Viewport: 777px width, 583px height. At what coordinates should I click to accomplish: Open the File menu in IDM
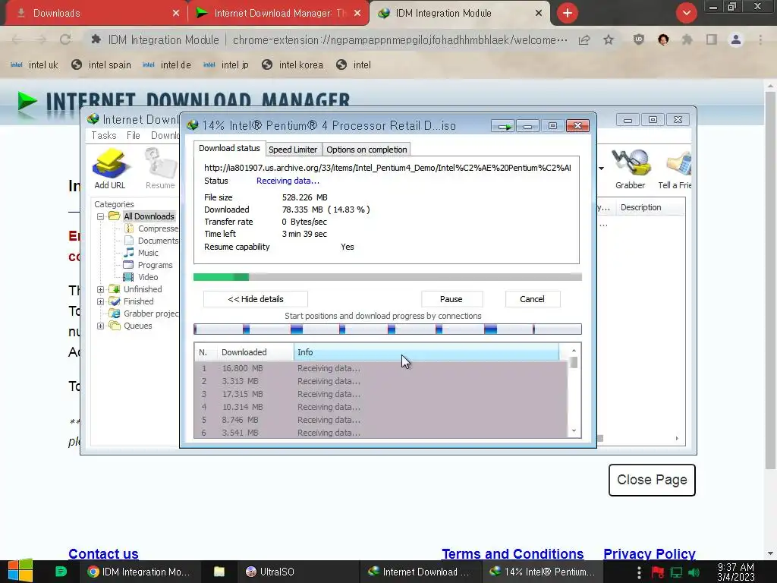tap(134, 135)
